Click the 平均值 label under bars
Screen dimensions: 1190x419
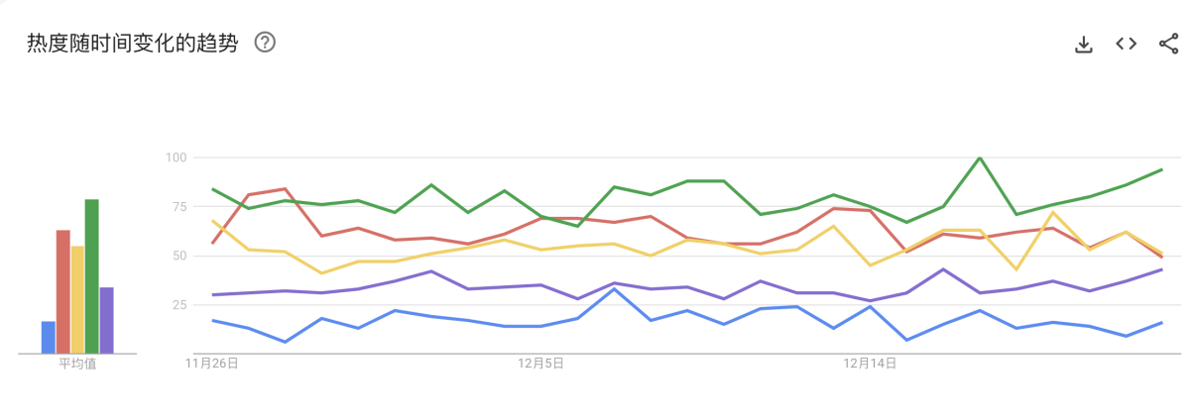(x=77, y=364)
